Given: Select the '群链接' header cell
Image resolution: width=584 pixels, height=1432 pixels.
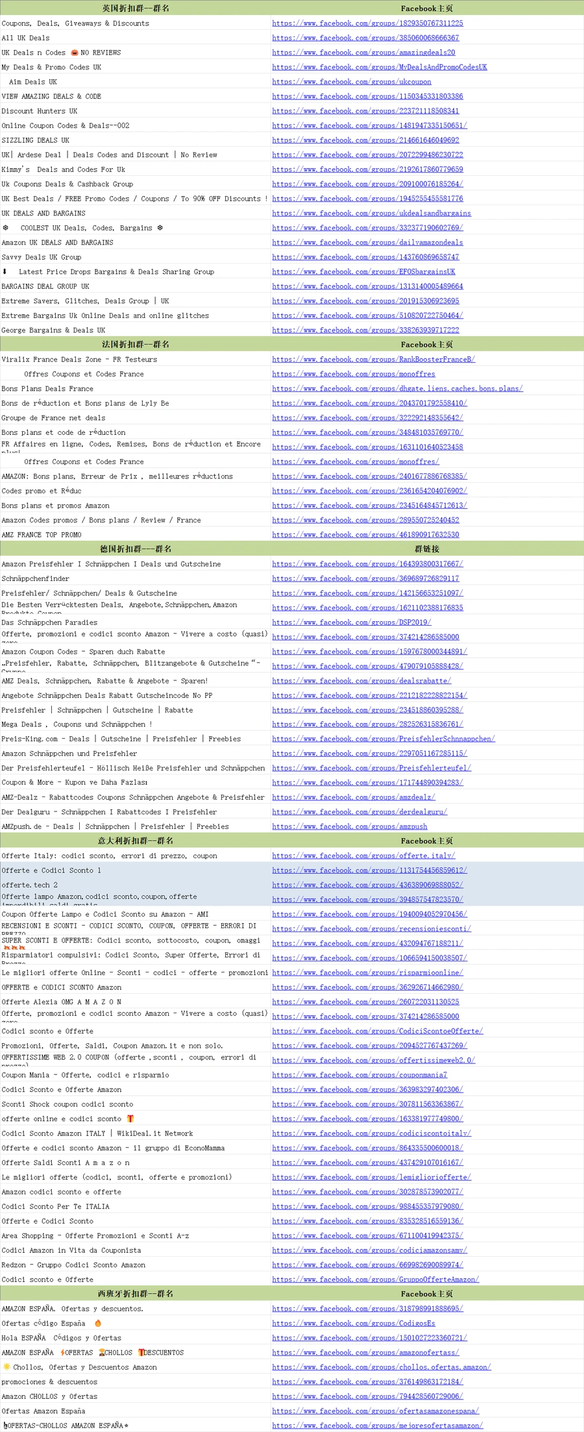Looking at the screenshot, I should pos(427,549).
